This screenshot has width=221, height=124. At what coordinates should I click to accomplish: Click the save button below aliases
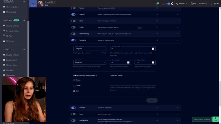click(x=152, y=100)
